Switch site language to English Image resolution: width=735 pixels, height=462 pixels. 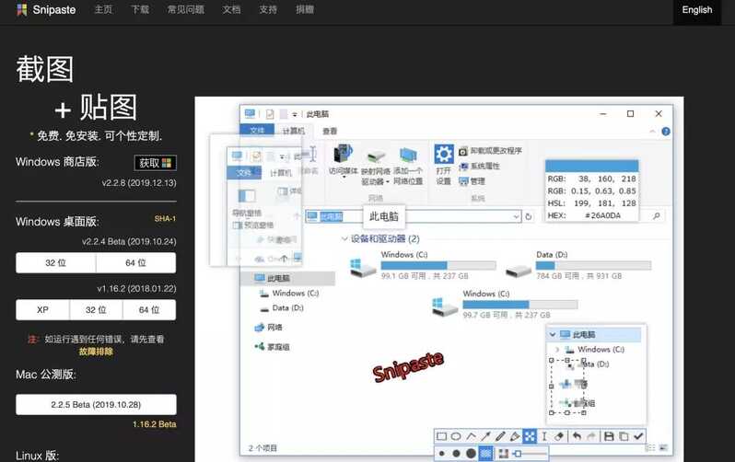(697, 10)
